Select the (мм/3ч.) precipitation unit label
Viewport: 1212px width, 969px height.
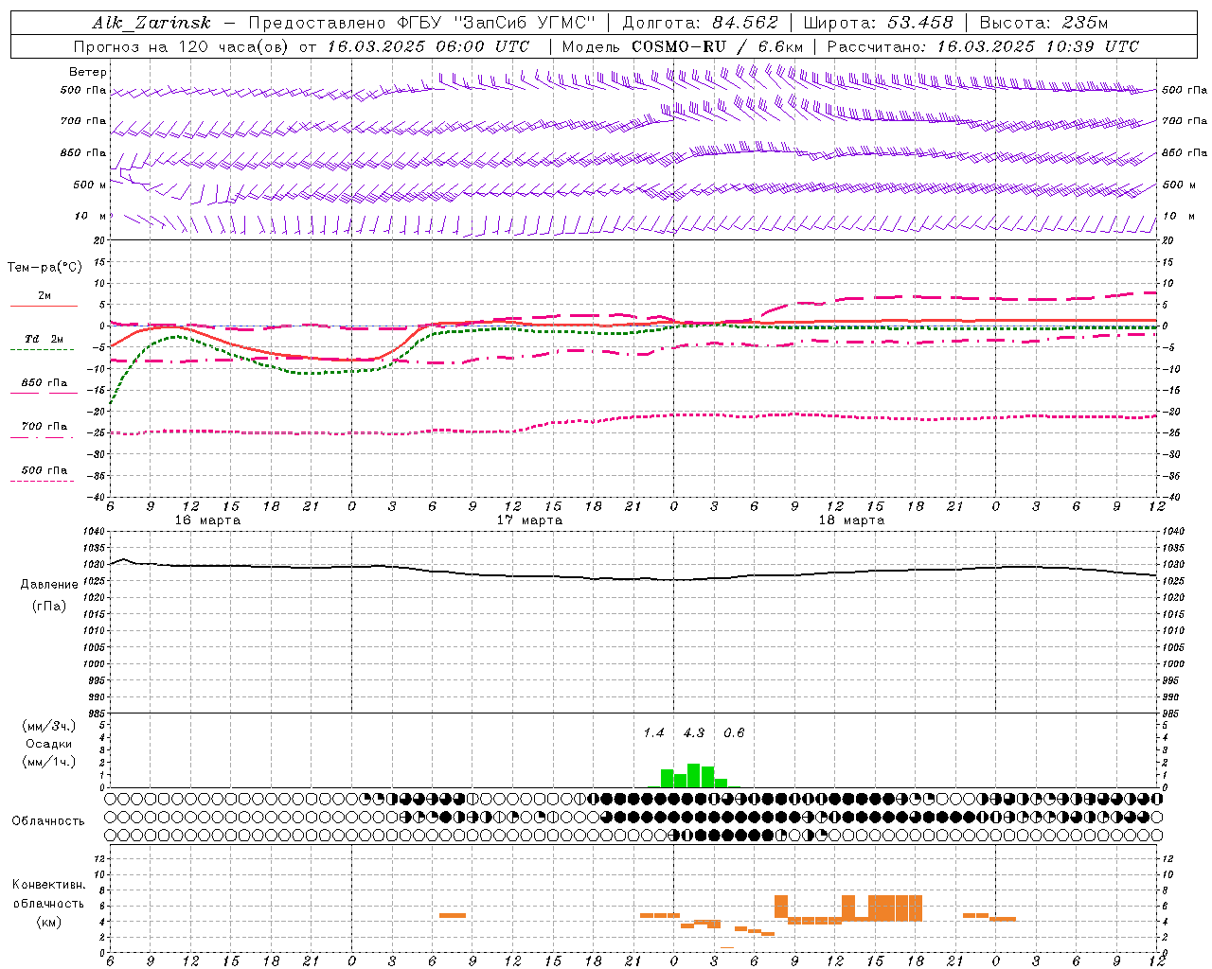click(x=49, y=726)
